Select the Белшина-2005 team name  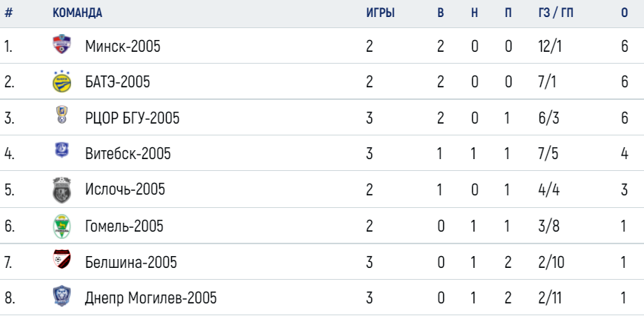click(x=131, y=262)
